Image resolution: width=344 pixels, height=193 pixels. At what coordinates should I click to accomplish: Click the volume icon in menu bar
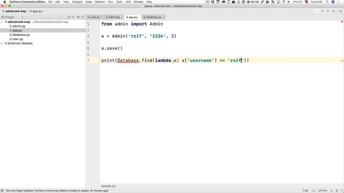[x=289, y=2]
